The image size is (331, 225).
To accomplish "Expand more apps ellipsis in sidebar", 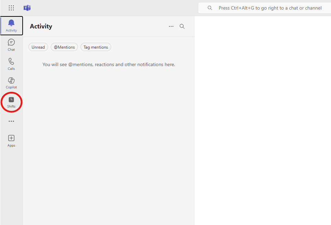I will tap(11, 121).
